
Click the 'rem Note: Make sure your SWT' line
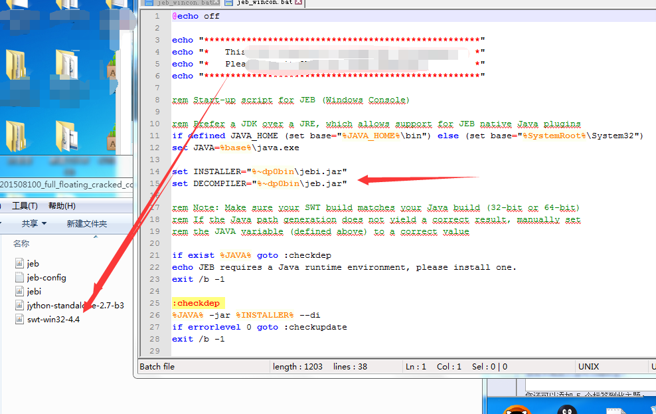tap(376, 207)
